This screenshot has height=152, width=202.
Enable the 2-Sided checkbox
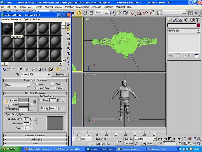(x=52, y=84)
